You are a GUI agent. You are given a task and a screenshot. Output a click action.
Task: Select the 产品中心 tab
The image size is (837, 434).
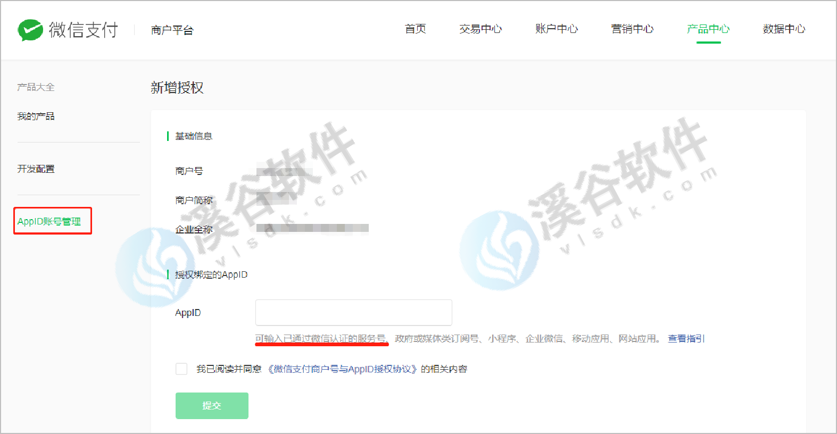(x=708, y=29)
